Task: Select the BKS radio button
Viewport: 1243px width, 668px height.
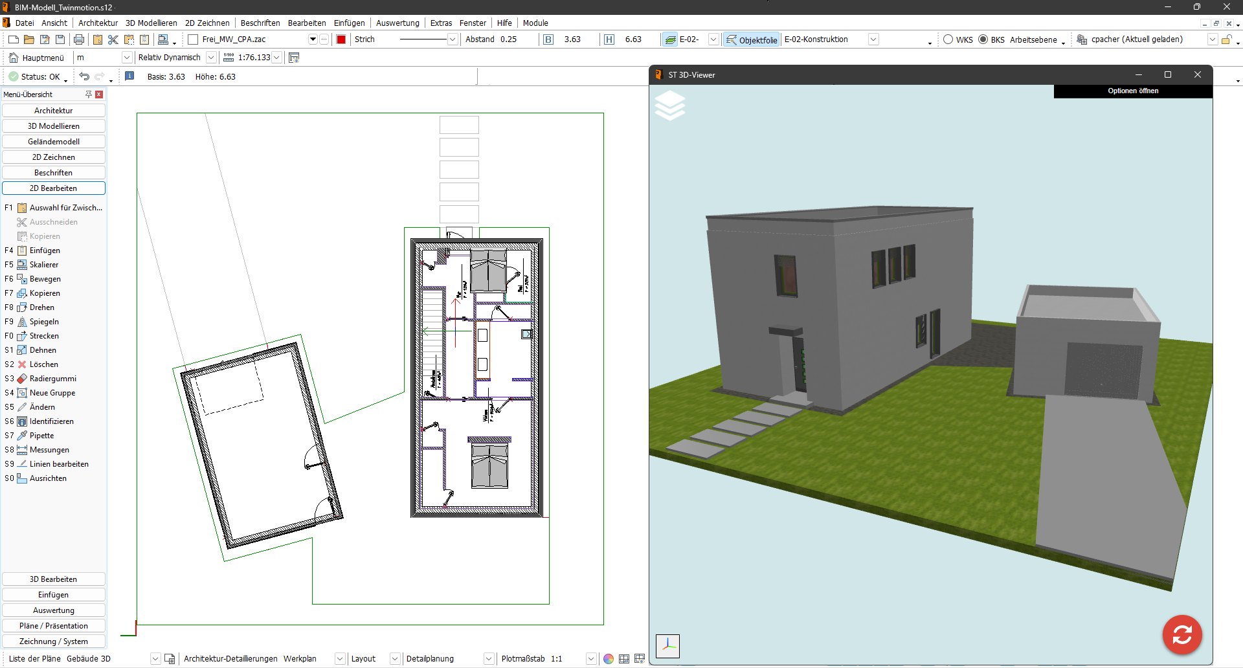Action: 983,39
